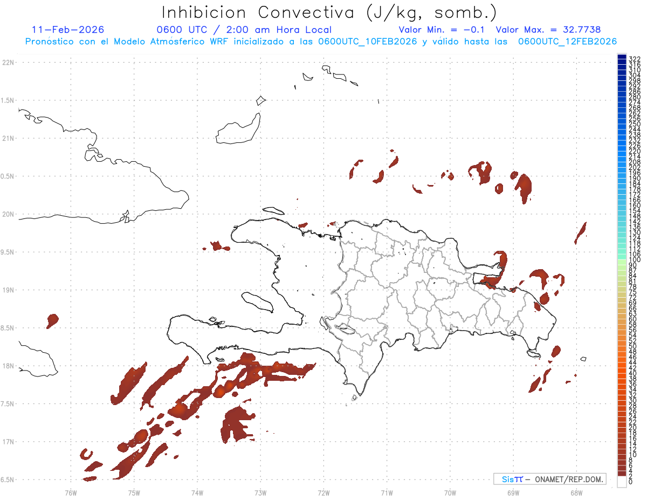Click the white 0 swatch on colorbar

622,482
